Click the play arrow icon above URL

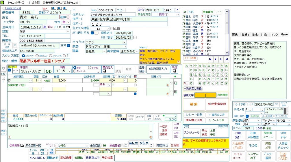click(3, 68)
